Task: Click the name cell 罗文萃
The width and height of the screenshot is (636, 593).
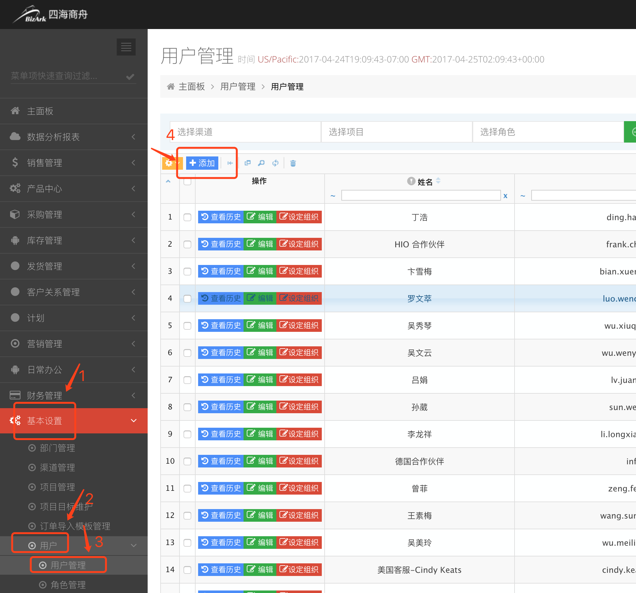Action: tap(419, 298)
